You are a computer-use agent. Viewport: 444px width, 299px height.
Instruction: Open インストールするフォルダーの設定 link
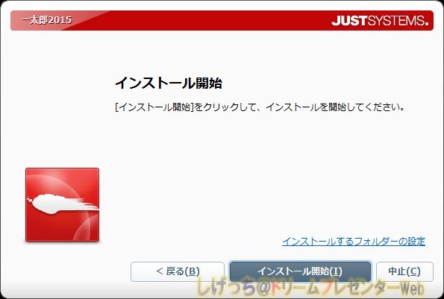click(354, 242)
